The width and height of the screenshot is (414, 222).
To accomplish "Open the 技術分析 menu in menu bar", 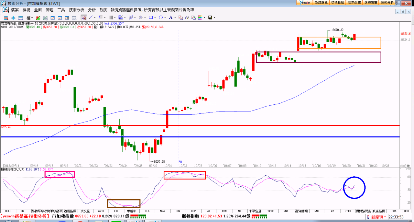I will (x=76, y=10).
